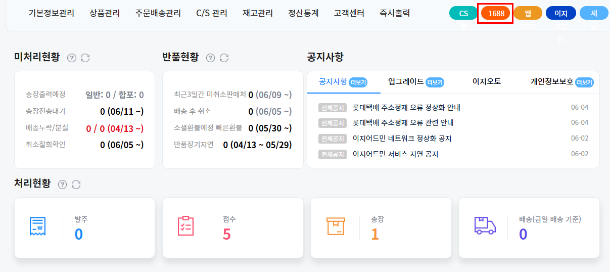This screenshot has height=272, width=610.
Task: Click help icon next to 반품현황
Action: point(211,58)
